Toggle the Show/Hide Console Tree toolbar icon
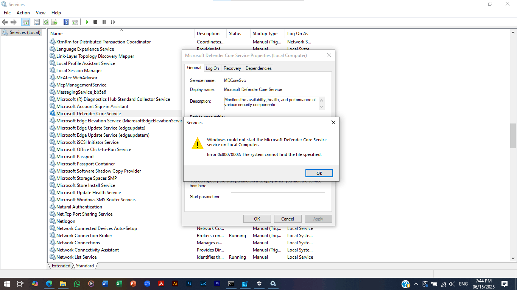Screen dimensions: 517x290 [26, 22]
